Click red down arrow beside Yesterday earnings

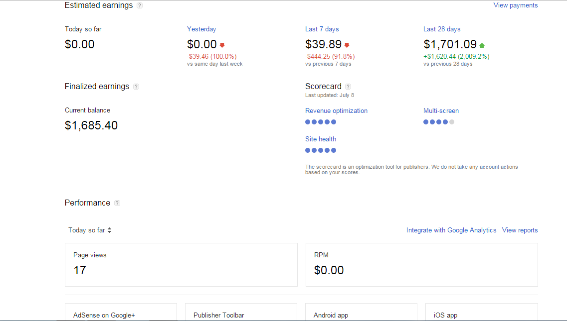[x=222, y=45]
